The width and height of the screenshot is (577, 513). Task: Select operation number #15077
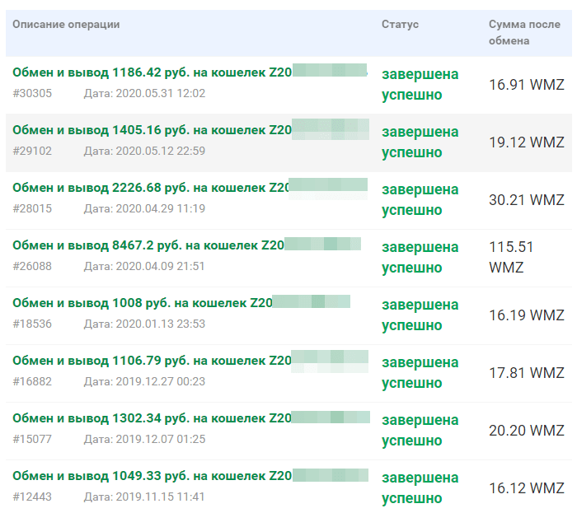(x=32, y=440)
